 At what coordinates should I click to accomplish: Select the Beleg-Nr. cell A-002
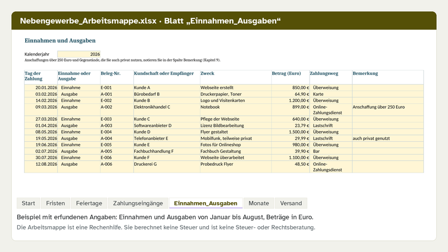click(x=117, y=110)
